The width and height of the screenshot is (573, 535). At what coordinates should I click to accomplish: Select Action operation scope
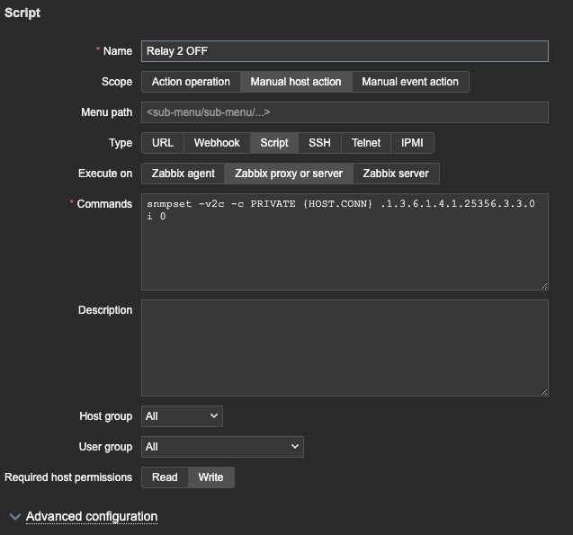click(x=191, y=82)
